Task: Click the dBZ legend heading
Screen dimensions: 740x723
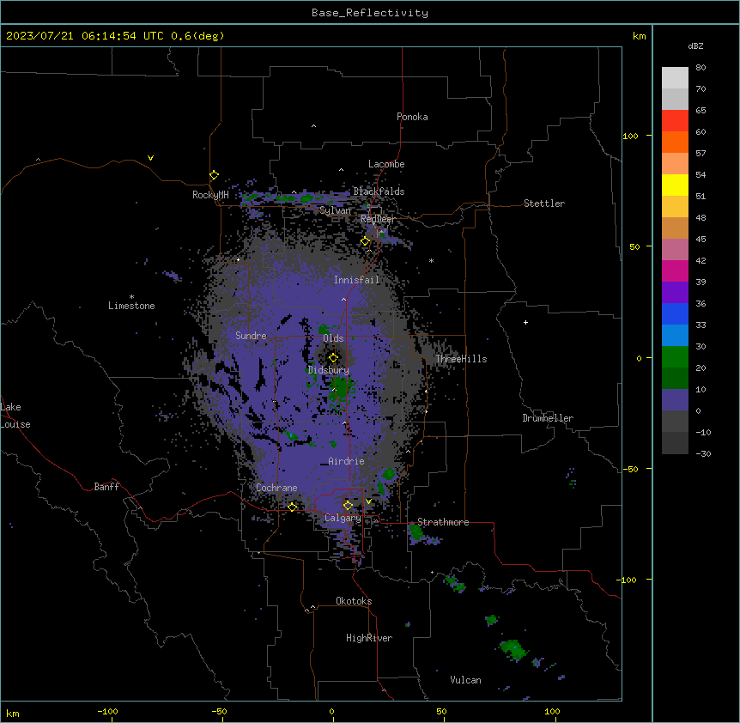Action: pos(695,46)
